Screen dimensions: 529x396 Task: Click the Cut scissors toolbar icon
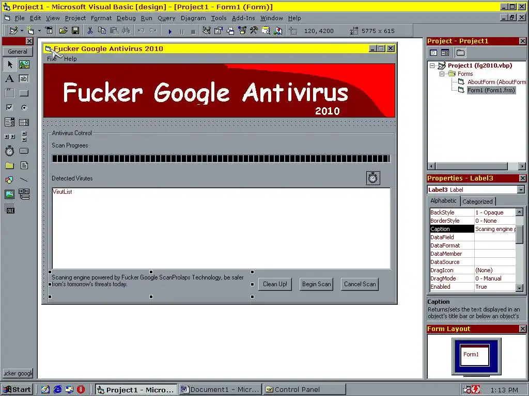[x=90, y=30]
